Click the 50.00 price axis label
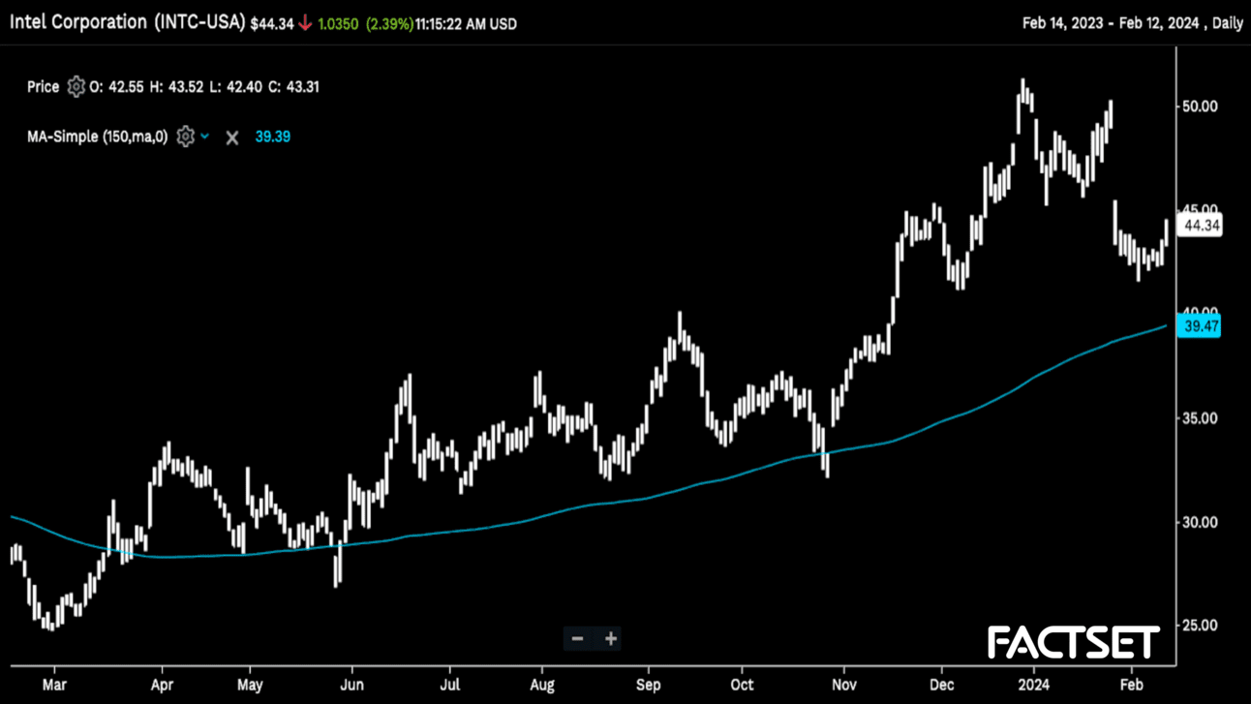Screen dimensions: 1251x704 1200,106
